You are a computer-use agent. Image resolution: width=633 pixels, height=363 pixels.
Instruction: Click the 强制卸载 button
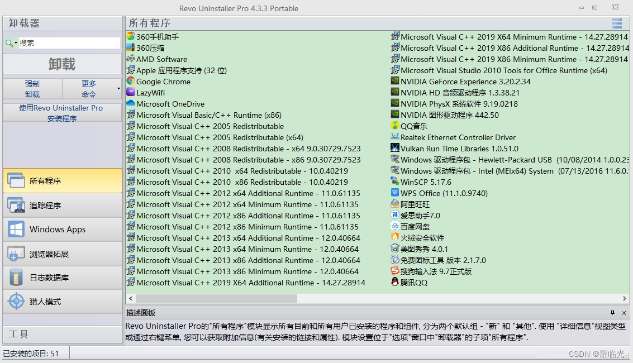(32, 89)
